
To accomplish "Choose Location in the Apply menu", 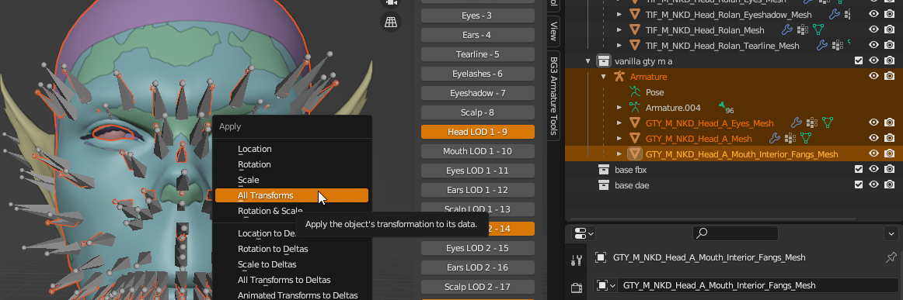I will (255, 149).
